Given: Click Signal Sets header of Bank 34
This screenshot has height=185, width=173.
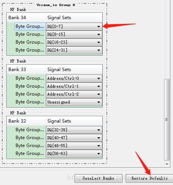Looking at the screenshot, I should point(74,18).
